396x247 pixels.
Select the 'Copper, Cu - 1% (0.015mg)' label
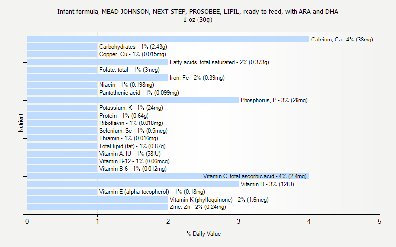pos(133,54)
